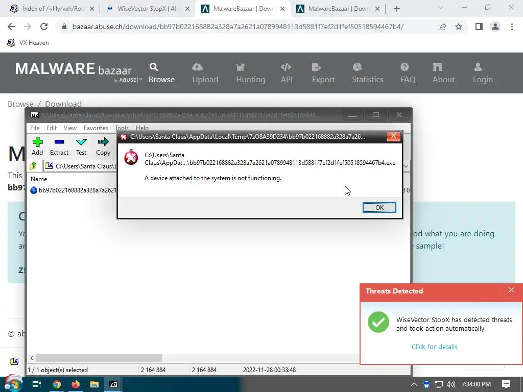Click the Browse breadcrumb link

(20, 104)
